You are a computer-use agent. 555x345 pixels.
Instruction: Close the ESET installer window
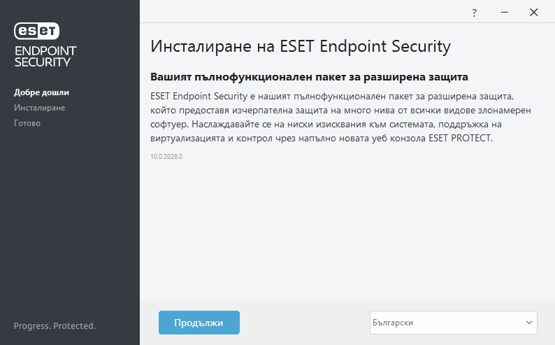coord(534,13)
